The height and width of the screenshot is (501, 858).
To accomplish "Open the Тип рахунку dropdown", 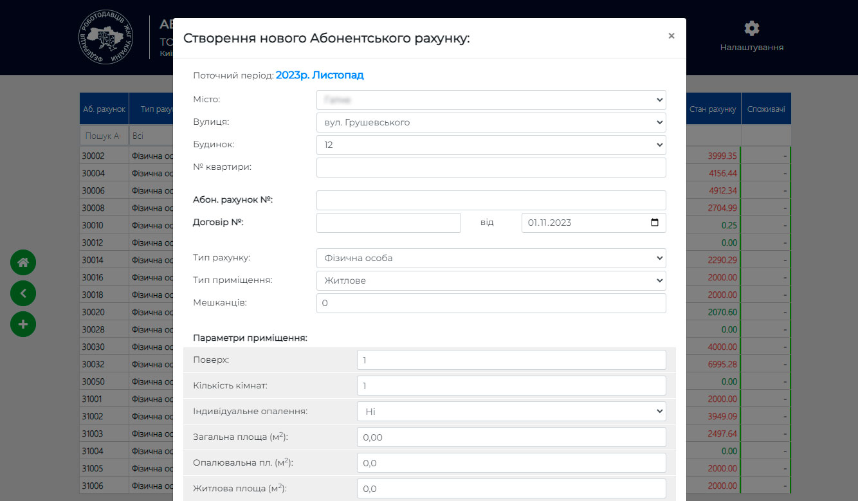I will point(491,258).
